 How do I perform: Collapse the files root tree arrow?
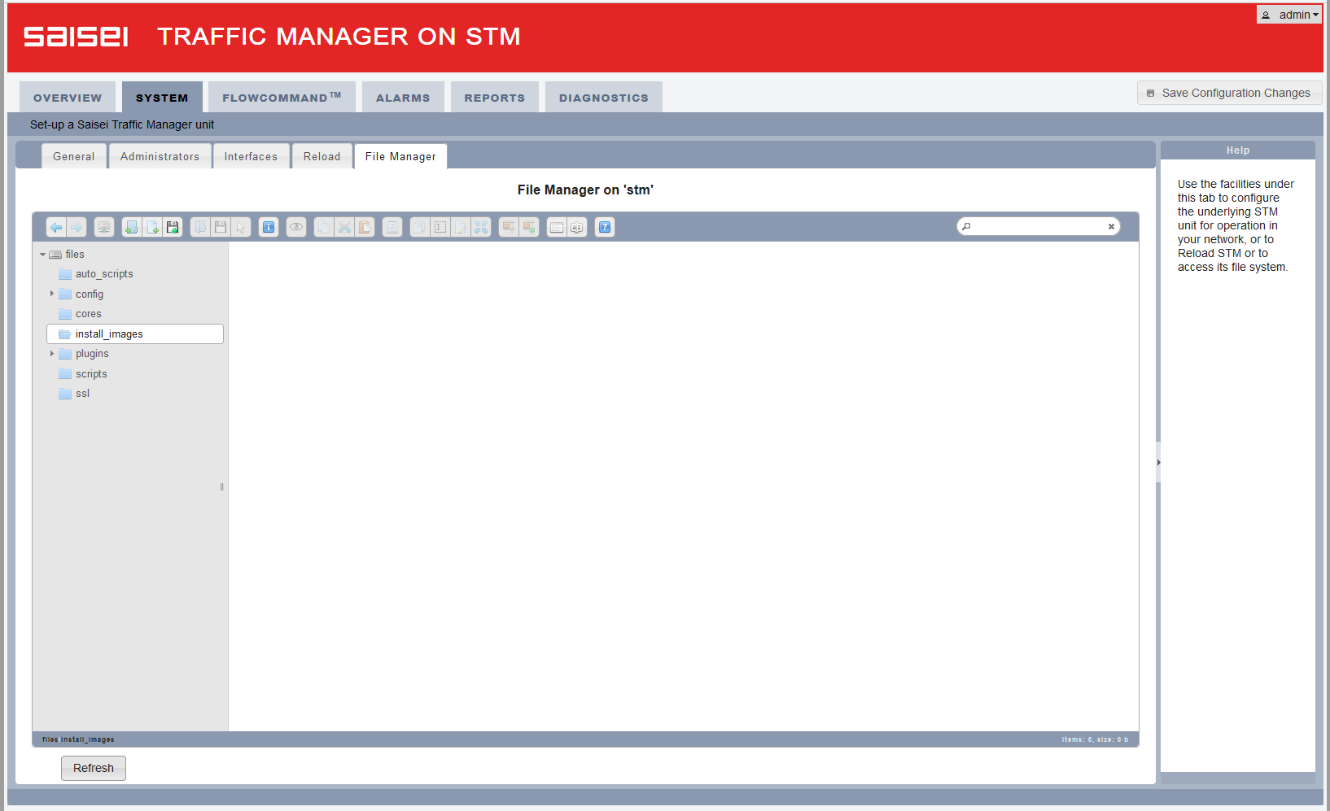coord(42,255)
